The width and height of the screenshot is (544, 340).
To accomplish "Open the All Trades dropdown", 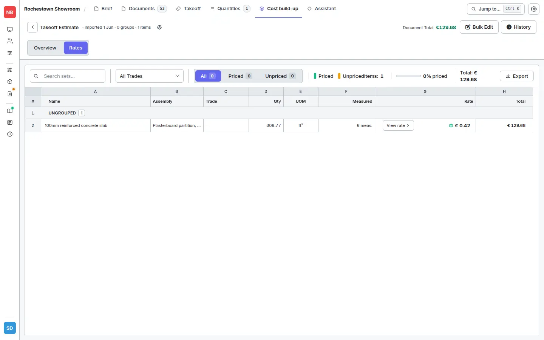I will point(150,76).
